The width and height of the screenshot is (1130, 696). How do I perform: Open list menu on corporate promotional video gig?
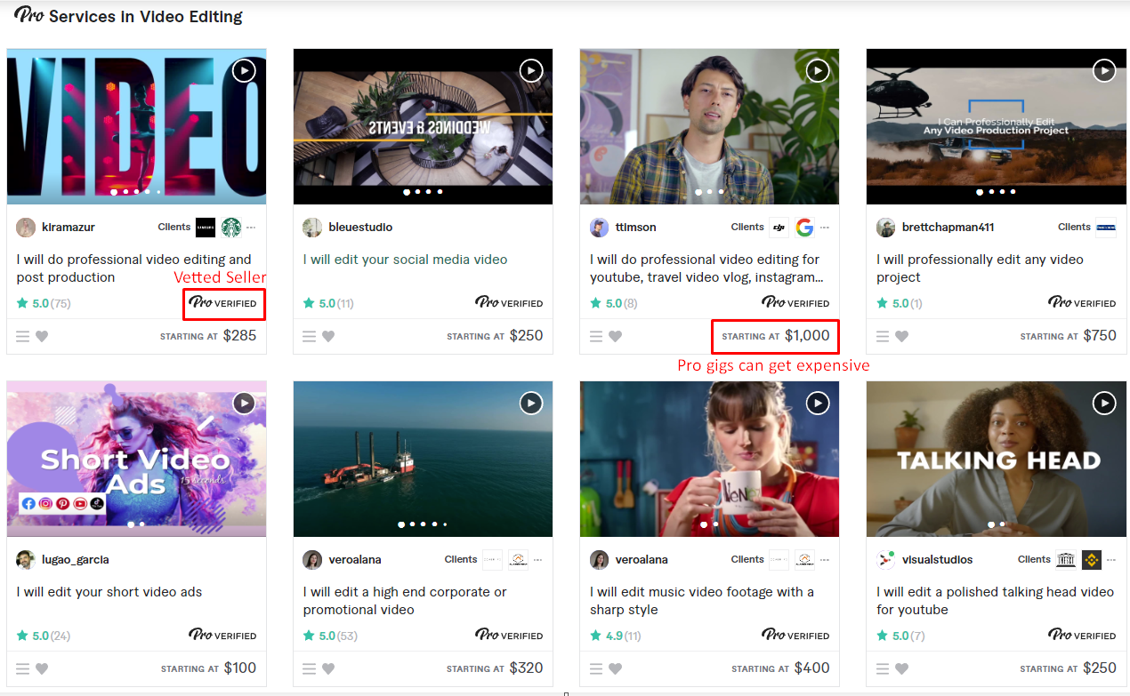click(310, 668)
